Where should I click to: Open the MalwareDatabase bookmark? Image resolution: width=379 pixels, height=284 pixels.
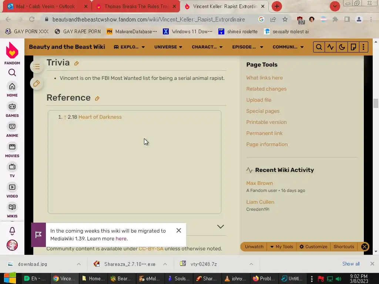(x=132, y=31)
